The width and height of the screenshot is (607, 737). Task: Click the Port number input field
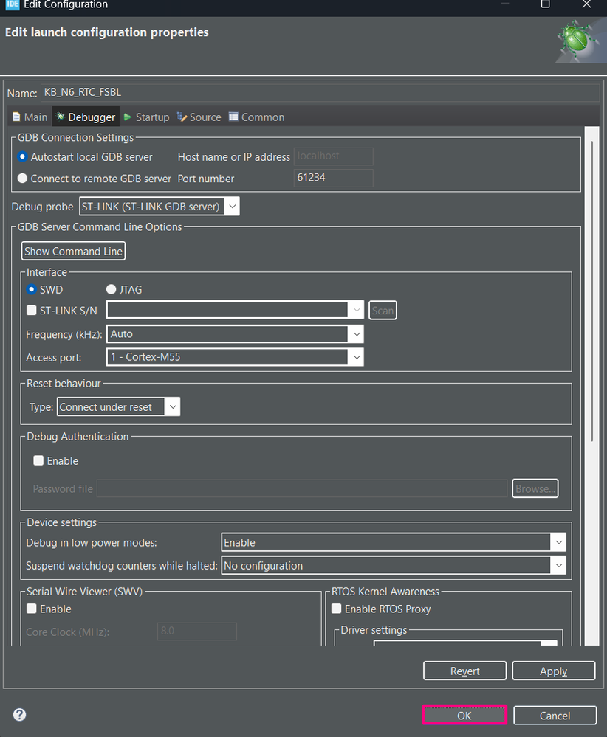point(333,178)
